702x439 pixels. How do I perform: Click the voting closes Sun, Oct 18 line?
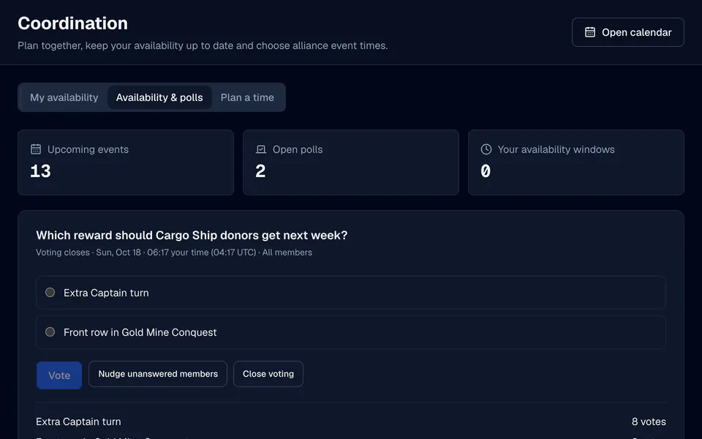point(174,252)
